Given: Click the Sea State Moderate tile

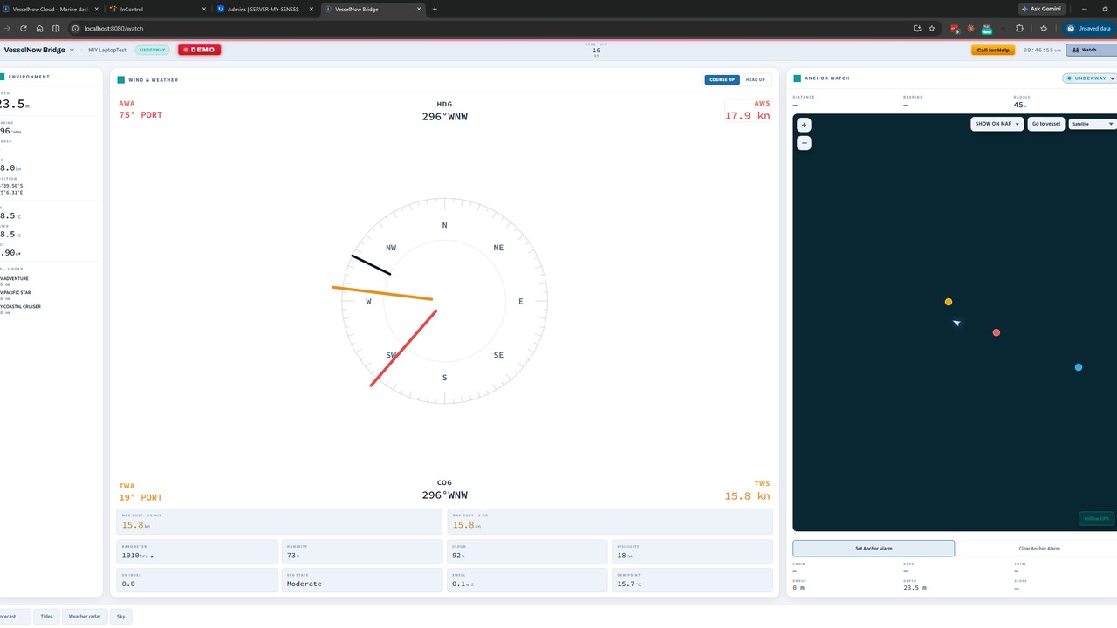Looking at the screenshot, I should 361,580.
